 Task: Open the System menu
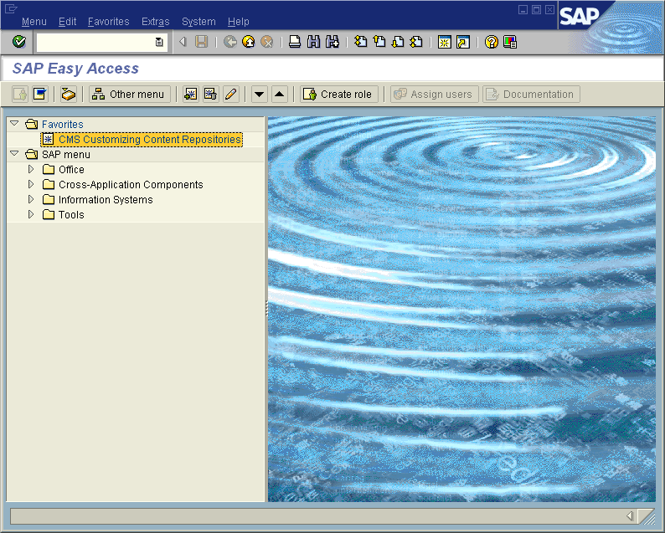198,22
